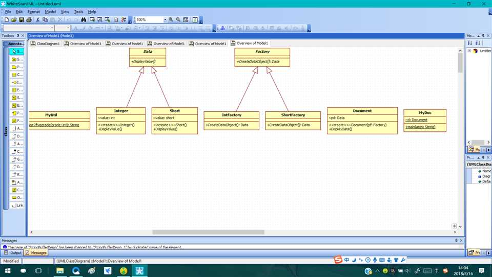This screenshot has width=492, height=277.
Task: Open the font name combo box dropdown
Action: [52, 28]
